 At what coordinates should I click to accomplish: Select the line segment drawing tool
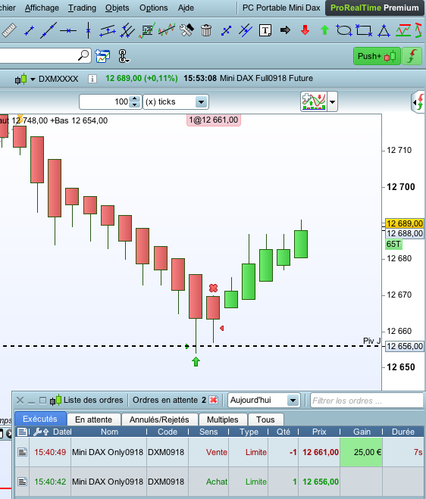coord(29,30)
